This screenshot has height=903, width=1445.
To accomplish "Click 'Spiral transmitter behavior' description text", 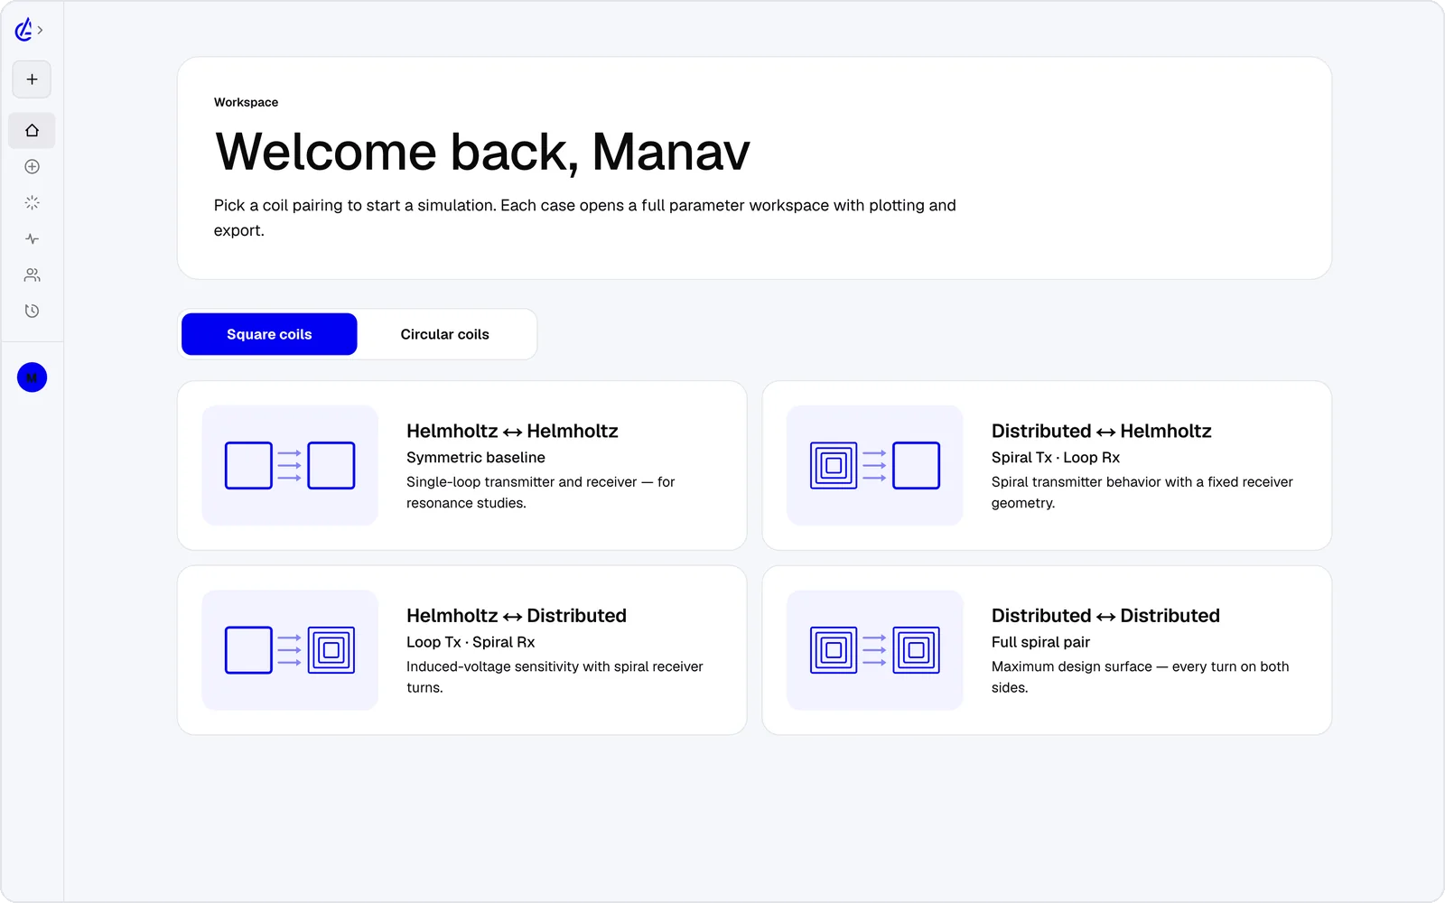I will [1142, 492].
